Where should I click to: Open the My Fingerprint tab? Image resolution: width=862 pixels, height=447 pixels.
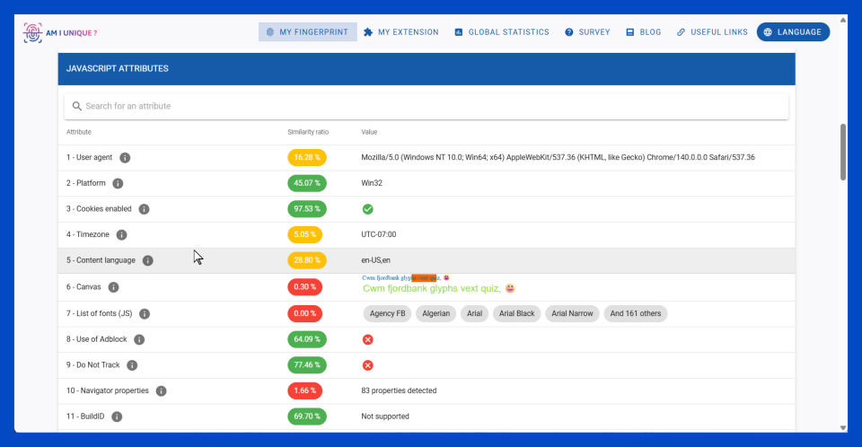tap(308, 32)
